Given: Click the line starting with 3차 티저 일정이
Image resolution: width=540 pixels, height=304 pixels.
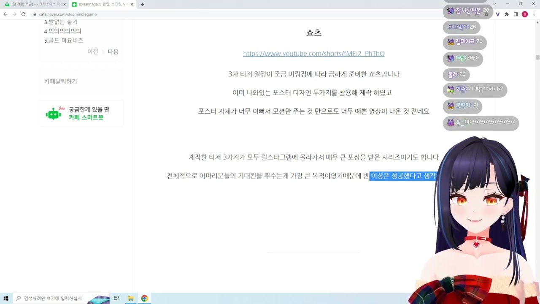Looking at the screenshot, I should [313, 74].
